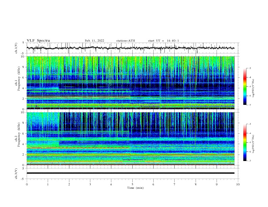Click the "-7" tick on ch.2 colorbar
Image resolution: width=268 pixels, height=207 pixels.
(249, 161)
